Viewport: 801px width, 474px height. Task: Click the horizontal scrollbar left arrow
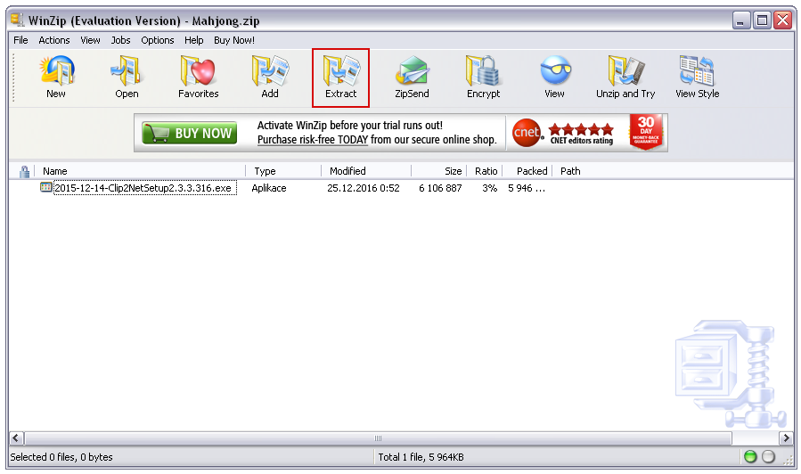click(x=16, y=437)
